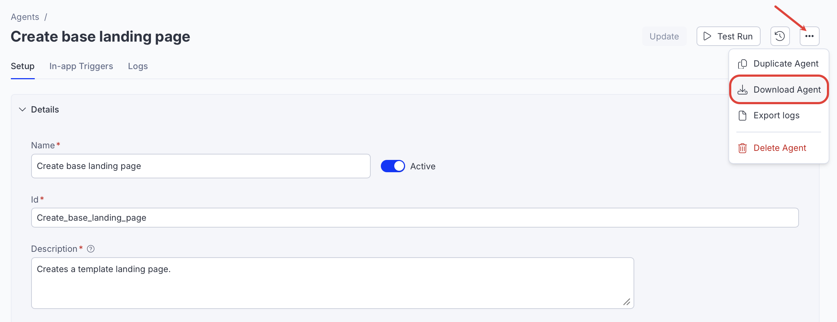Stay on the Setup tab
Screen dimensions: 837x322
click(x=22, y=66)
